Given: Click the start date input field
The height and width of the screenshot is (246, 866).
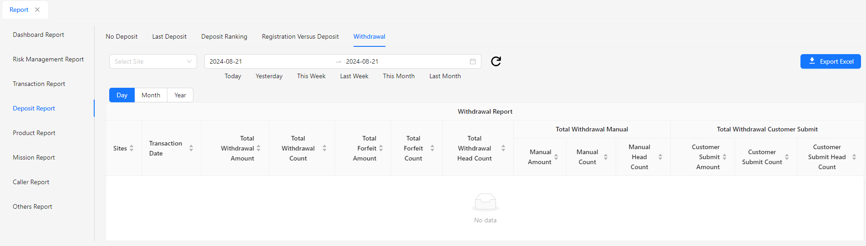Looking at the screenshot, I should click(x=268, y=61).
